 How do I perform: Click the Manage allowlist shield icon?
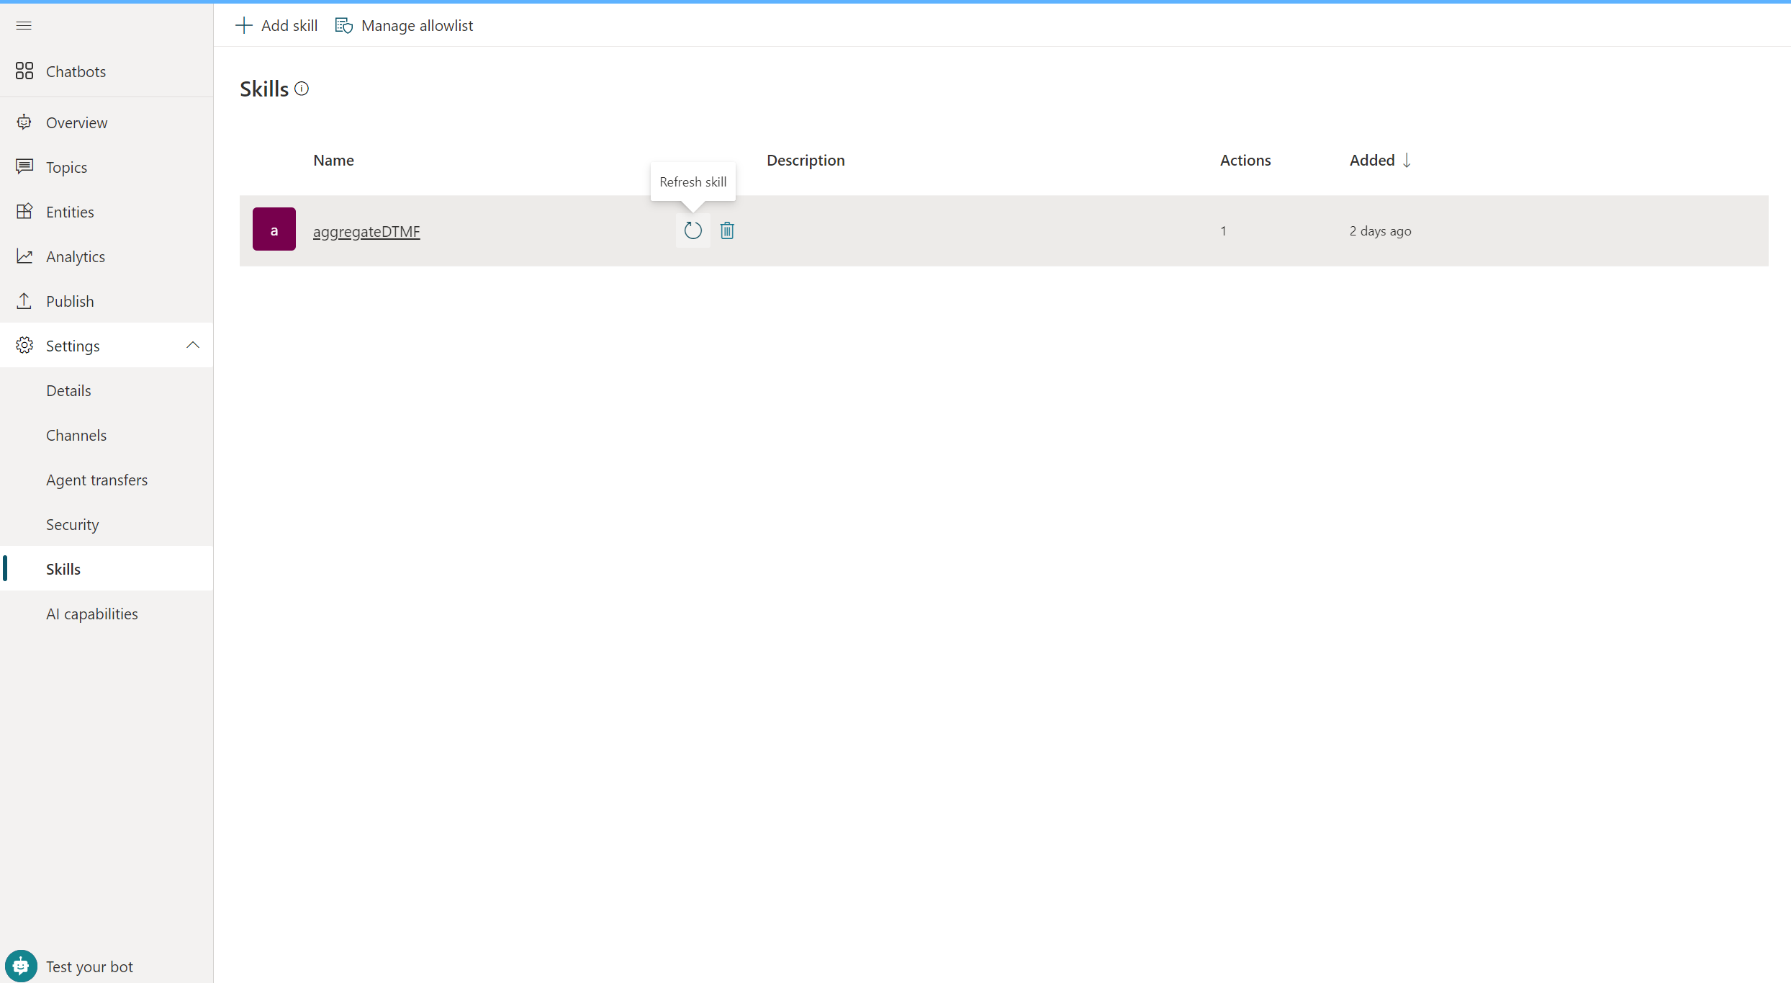pyautogui.click(x=344, y=26)
